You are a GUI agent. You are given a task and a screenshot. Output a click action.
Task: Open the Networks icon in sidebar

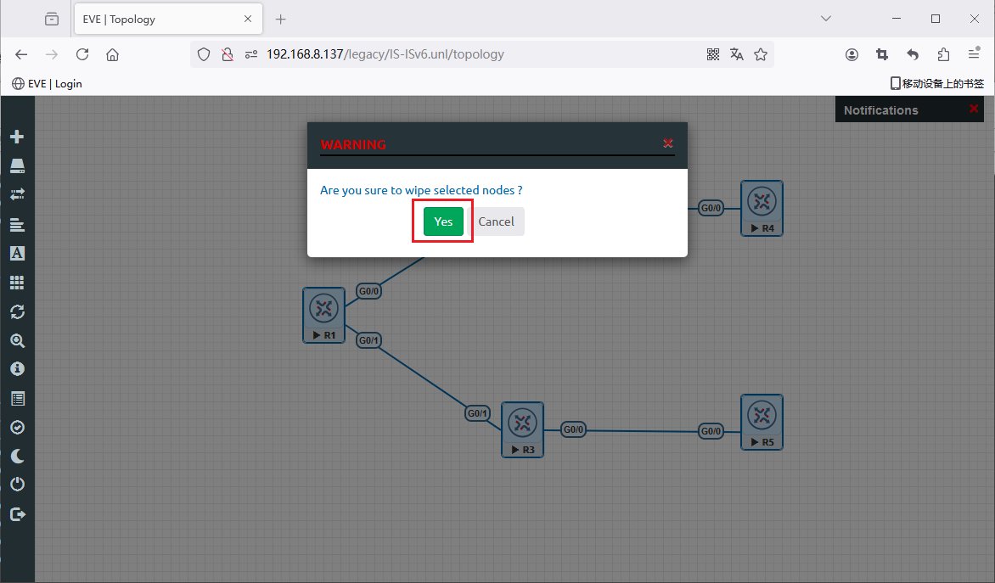click(17, 194)
